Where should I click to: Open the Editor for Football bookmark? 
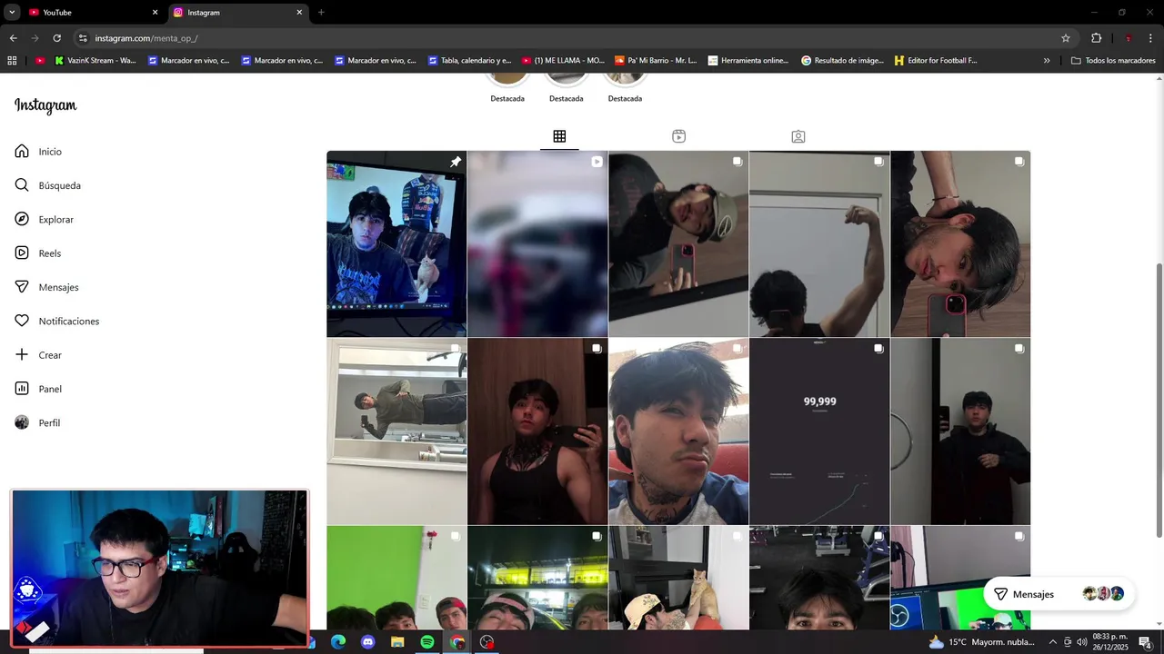936,61
